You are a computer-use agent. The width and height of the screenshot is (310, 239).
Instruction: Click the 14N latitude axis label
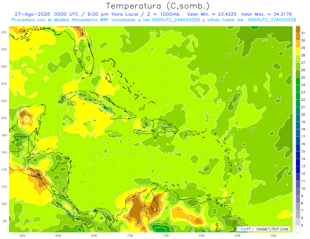pyautogui.click(x=4, y=170)
